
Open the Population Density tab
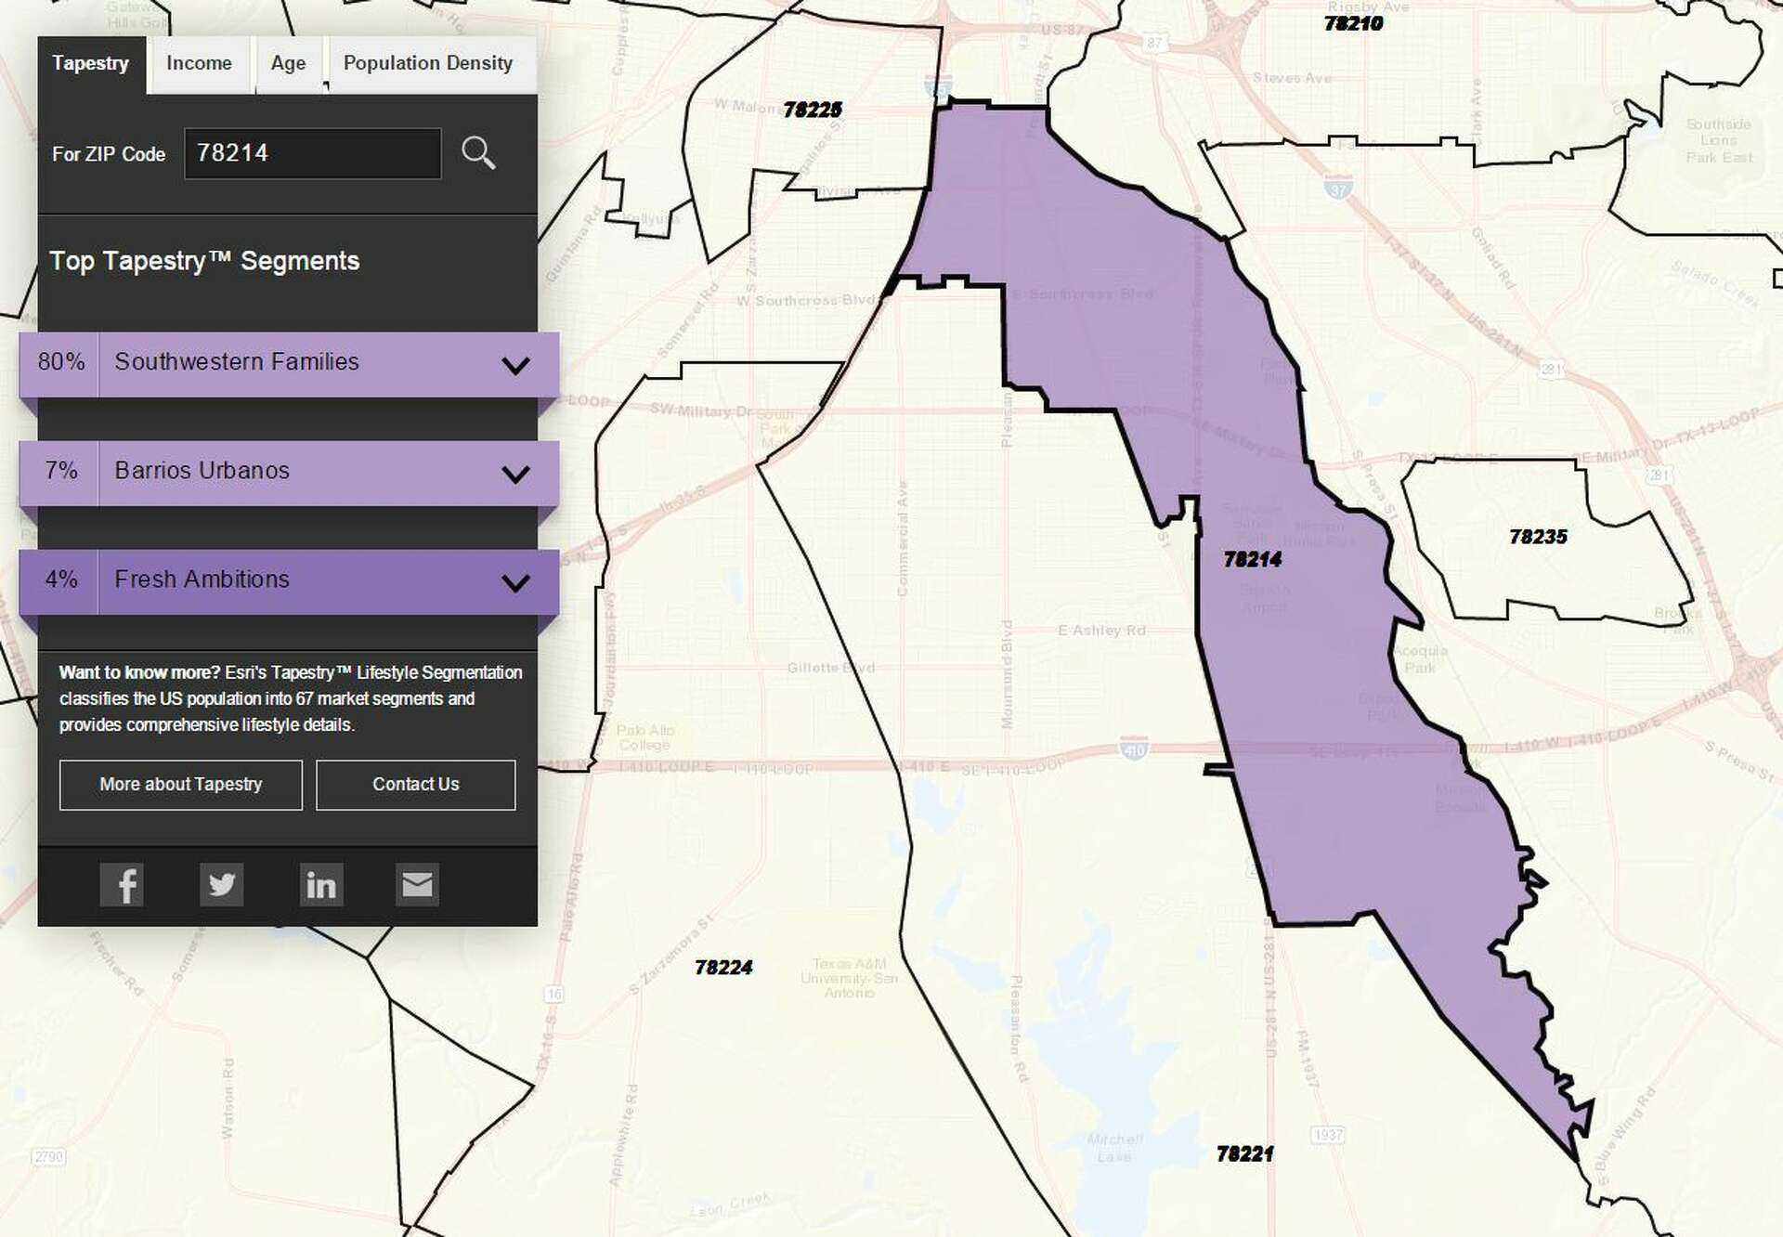[x=427, y=63]
